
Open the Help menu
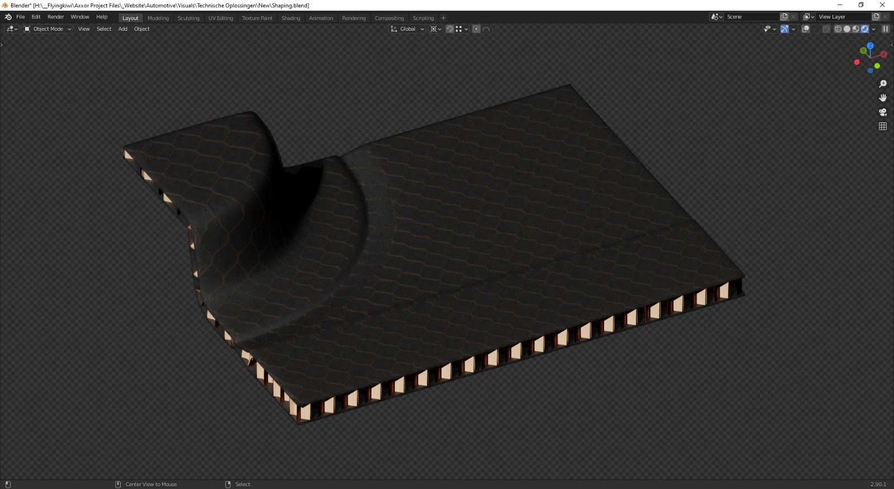pyautogui.click(x=102, y=17)
